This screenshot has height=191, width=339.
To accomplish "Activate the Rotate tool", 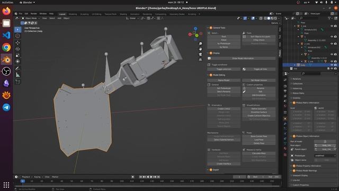I will [x=17, y=49].
